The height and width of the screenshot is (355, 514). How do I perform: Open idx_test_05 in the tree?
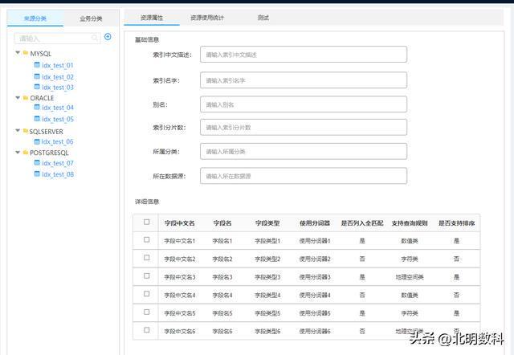click(x=57, y=119)
